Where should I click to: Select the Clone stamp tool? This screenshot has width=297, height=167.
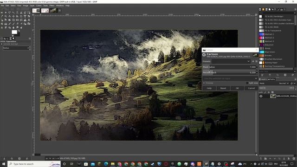pyautogui.click(x=2, y=27)
